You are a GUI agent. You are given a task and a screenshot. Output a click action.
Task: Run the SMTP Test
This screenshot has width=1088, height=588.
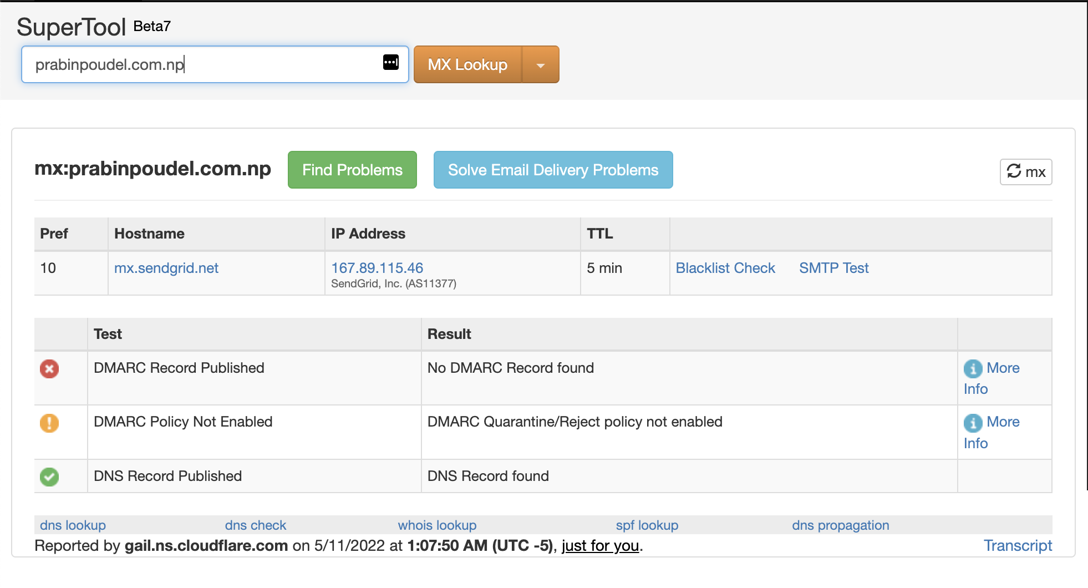click(833, 268)
